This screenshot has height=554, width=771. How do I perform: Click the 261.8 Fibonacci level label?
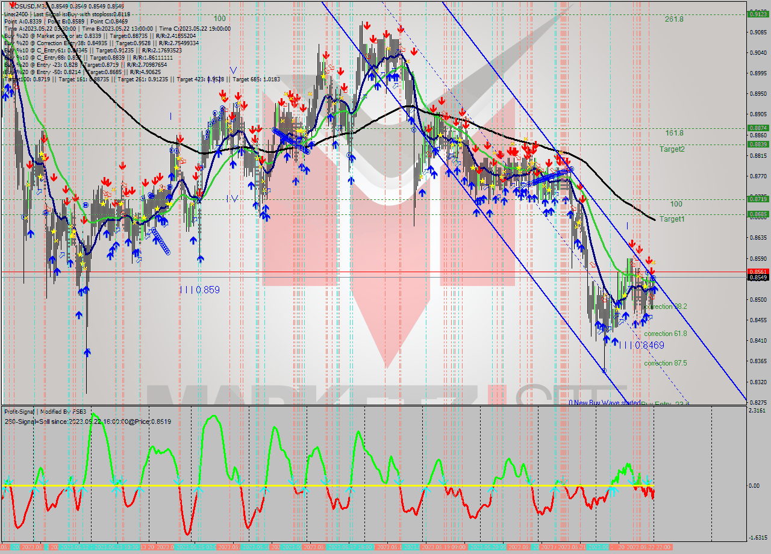pyautogui.click(x=674, y=19)
